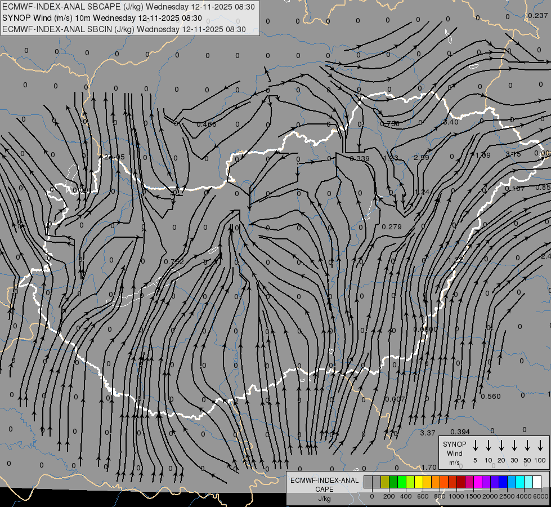Image resolution: width=551 pixels, height=507 pixels.
Task: Click the 1000 tick label on the CAPE scale
Action: 456,496
